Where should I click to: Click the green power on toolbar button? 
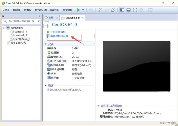78,10
